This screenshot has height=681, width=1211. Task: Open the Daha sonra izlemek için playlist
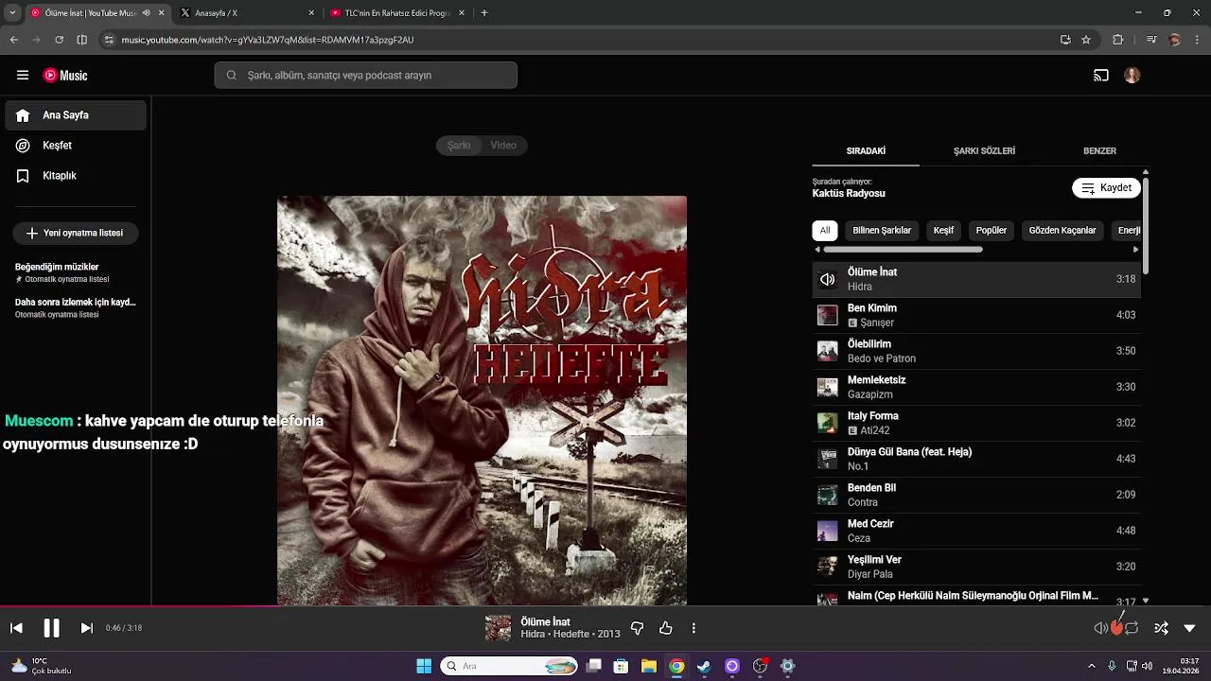[x=76, y=307]
